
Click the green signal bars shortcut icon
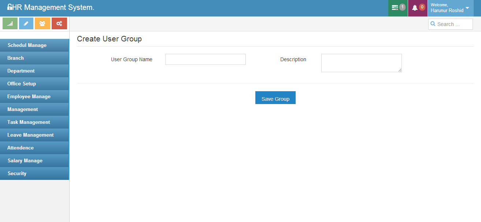pyautogui.click(x=10, y=23)
